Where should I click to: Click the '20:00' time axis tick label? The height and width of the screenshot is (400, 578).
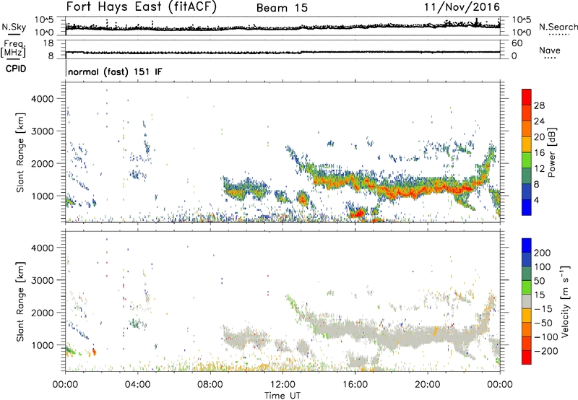click(x=427, y=385)
